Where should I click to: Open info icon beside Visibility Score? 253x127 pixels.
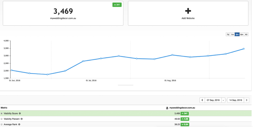click(x=20, y=114)
